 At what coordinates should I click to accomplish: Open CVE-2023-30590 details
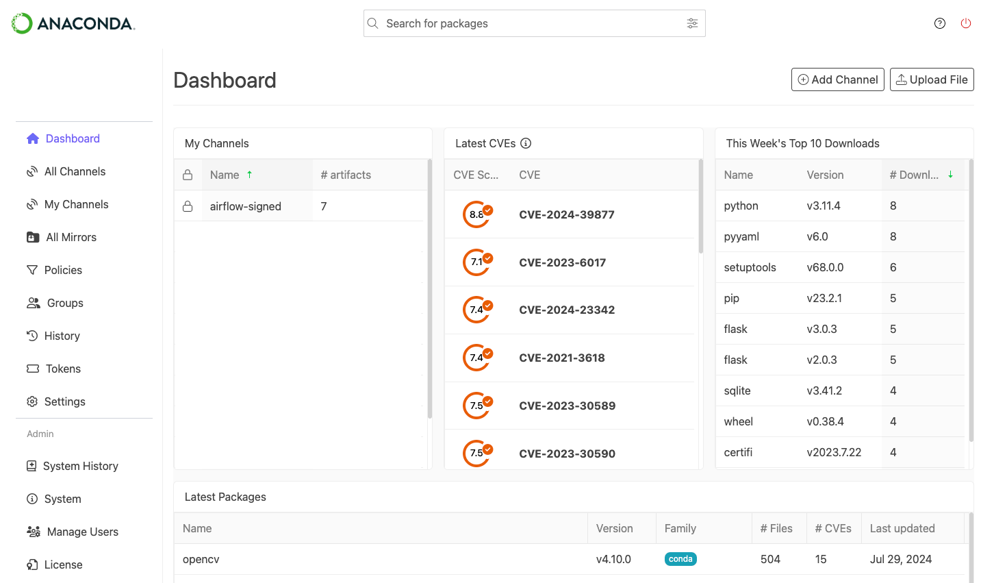click(568, 454)
